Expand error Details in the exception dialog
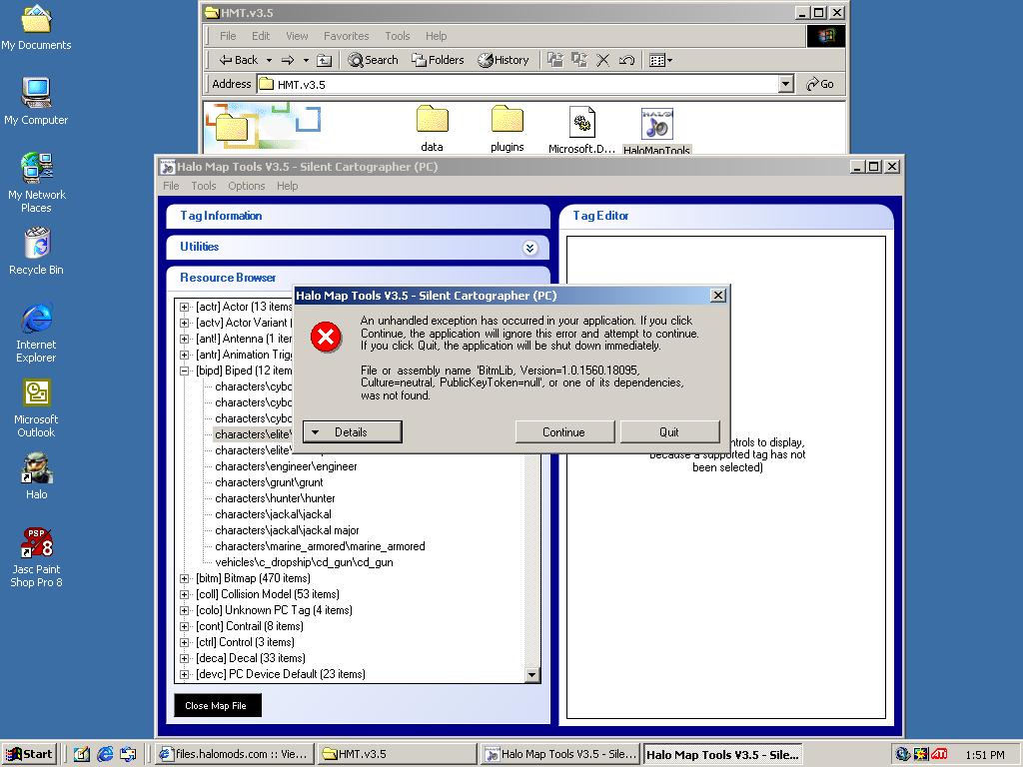The height and width of the screenshot is (767, 1023). 353,431
